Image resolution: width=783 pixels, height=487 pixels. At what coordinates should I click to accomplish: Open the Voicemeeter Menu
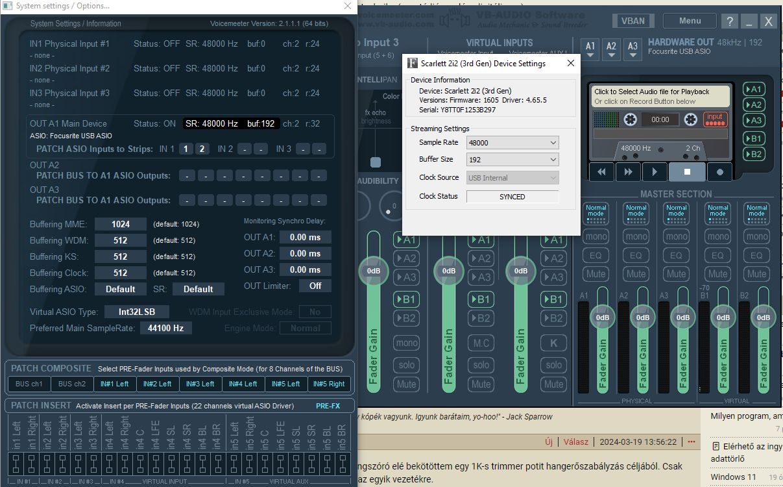click(x=690, y=21)
